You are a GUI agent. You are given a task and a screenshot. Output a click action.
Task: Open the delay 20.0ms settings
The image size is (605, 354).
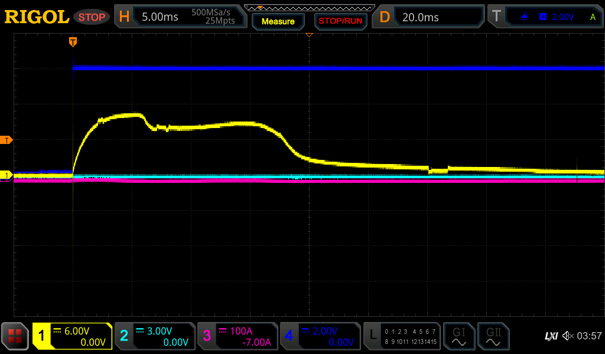(x=430, y=17)
